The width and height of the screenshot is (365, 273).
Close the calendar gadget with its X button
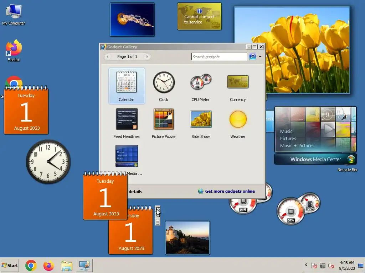[x=158, y=208]
